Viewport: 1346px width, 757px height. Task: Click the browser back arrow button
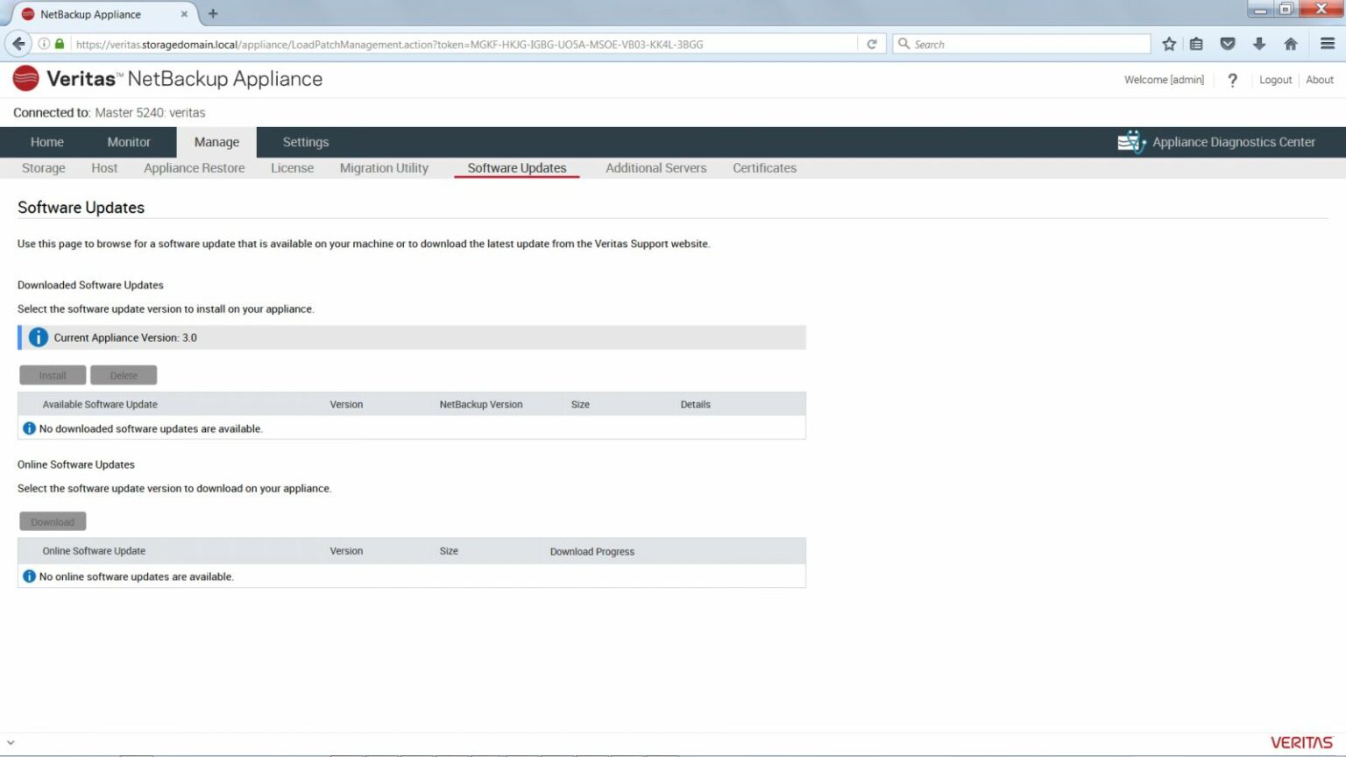point(18,44)
